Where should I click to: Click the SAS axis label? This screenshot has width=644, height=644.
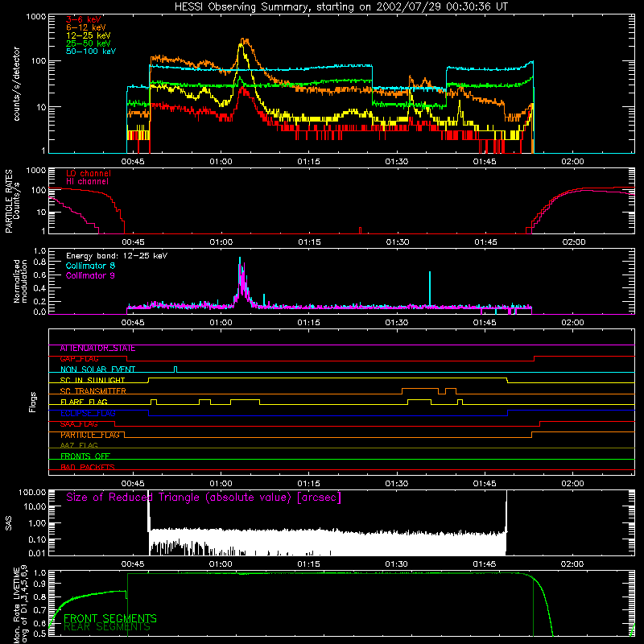8,523
